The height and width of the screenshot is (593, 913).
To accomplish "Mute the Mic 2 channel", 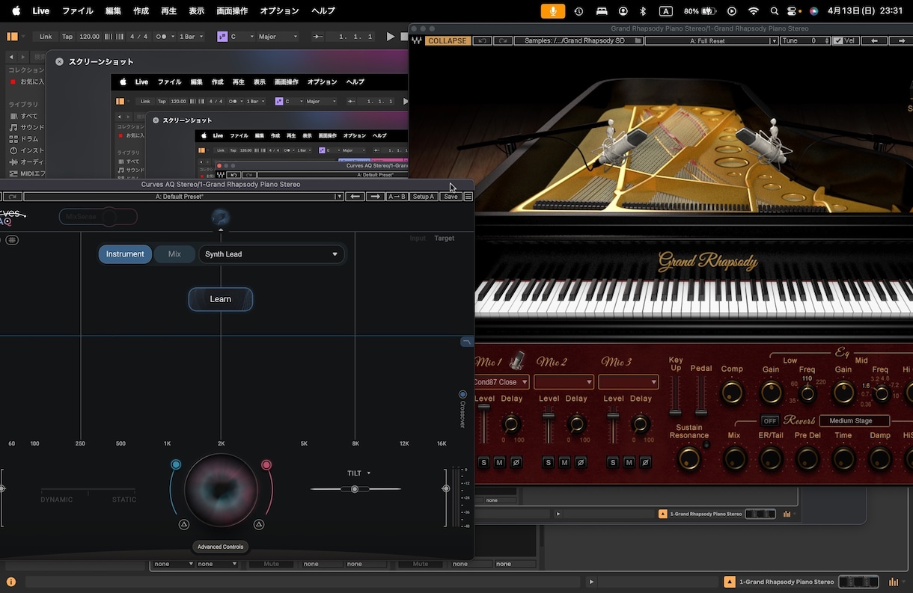I will click(564, 463).
